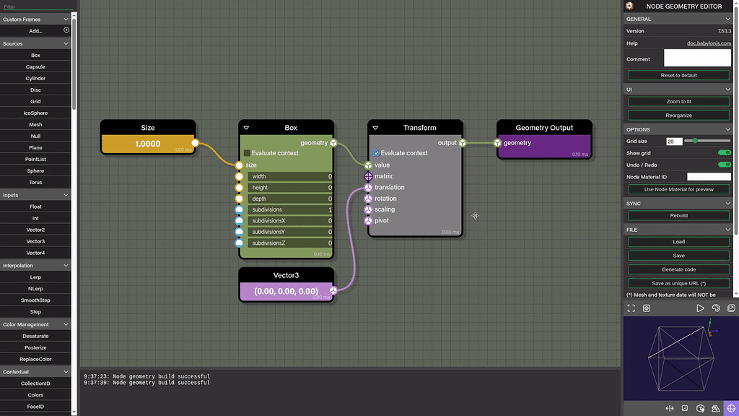
Task: Click the split-pane resize icon below the preview
Action: (x=669, y=408)
